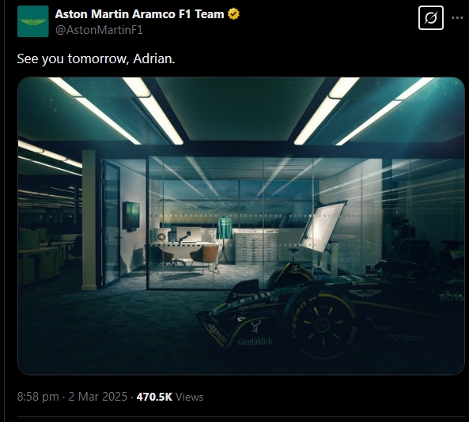Click the ceiling light strip at top left
Viewport: 469px width, 422px height.
pyautogui.click(x=94, y=111)
